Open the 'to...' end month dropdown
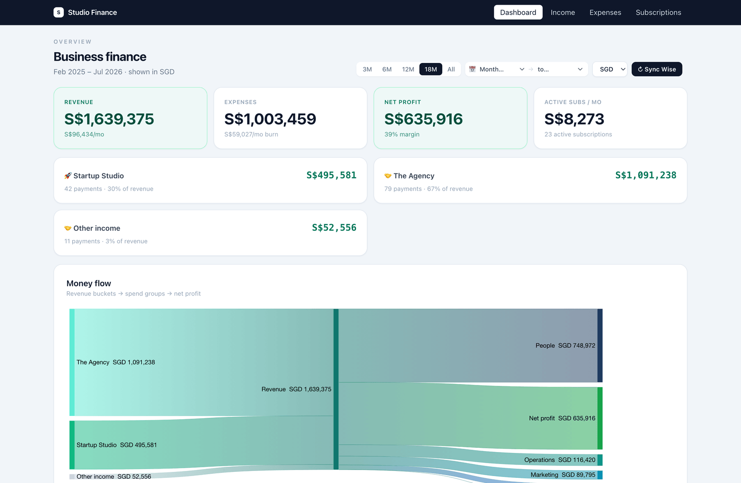Viewport: 741px width, 483px height. tap(560, 69)
